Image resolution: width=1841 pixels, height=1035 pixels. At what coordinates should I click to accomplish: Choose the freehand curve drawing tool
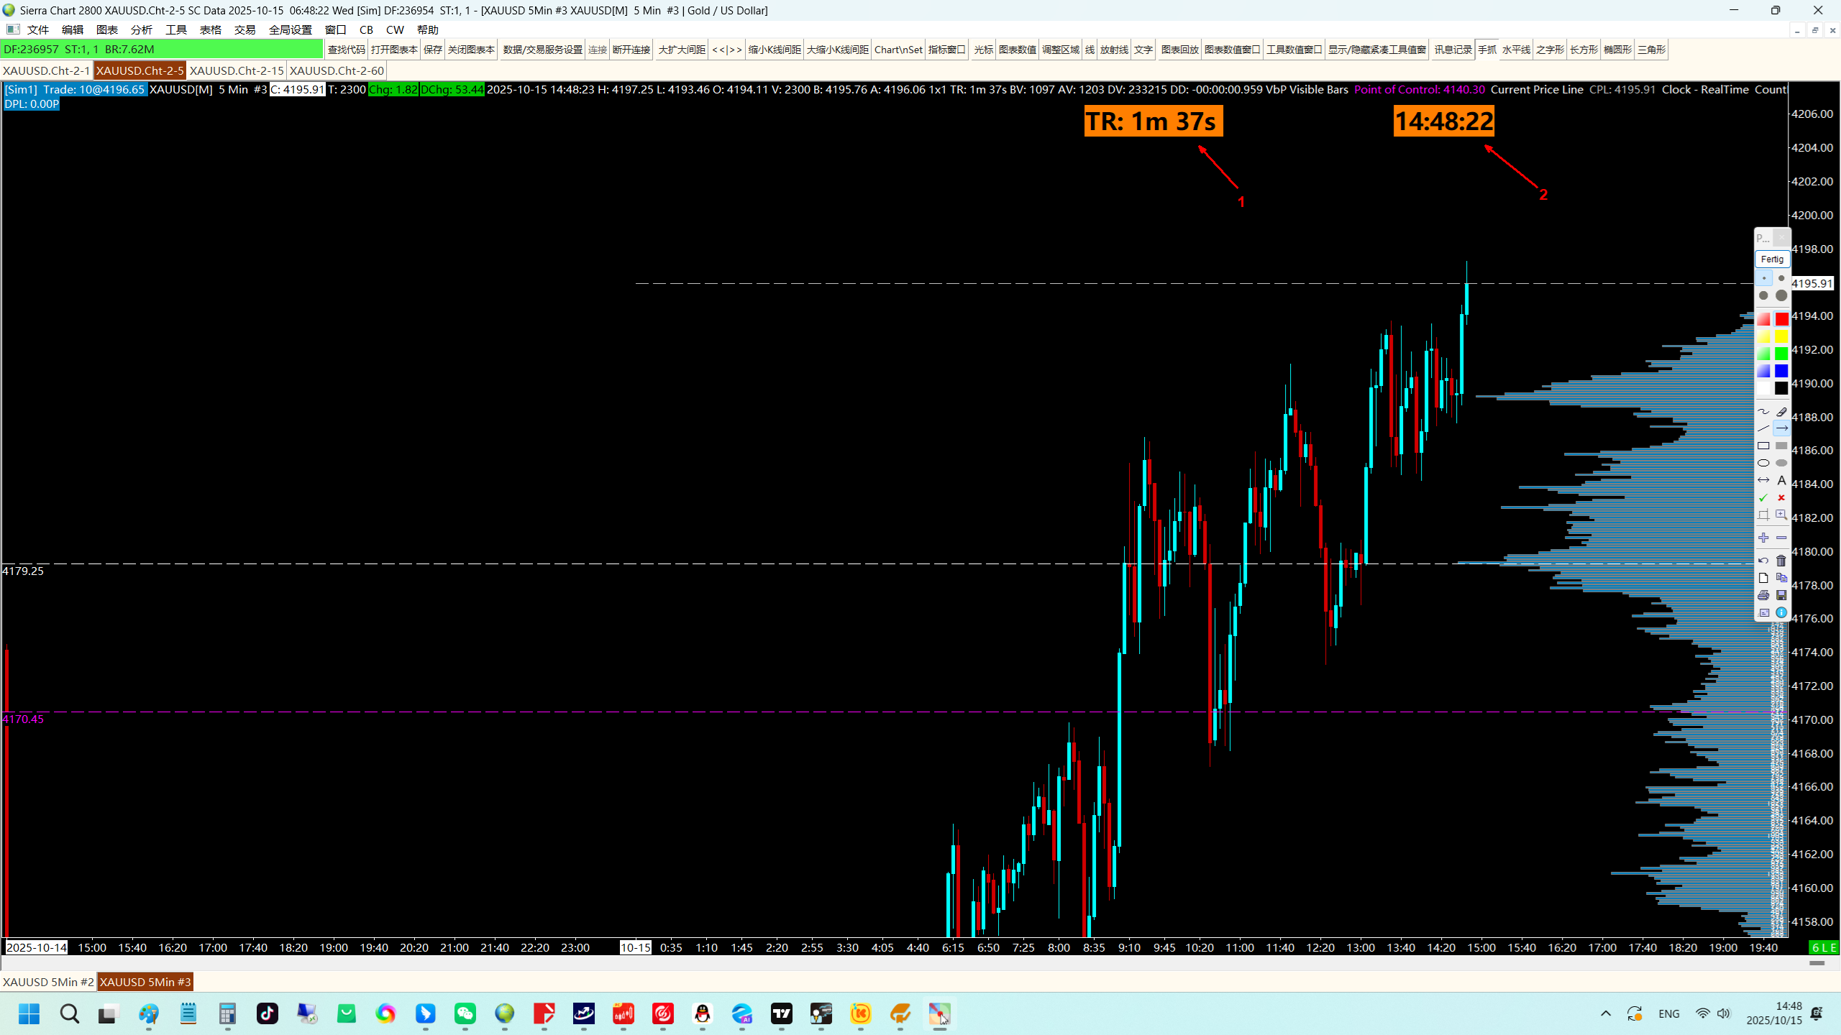tap(1763, 412)
